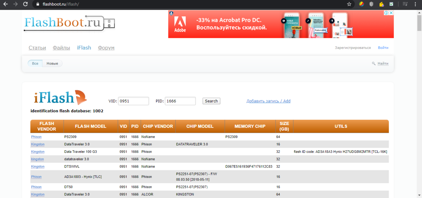
Task: Click the address bar URL
Action: tap(62, 4)
